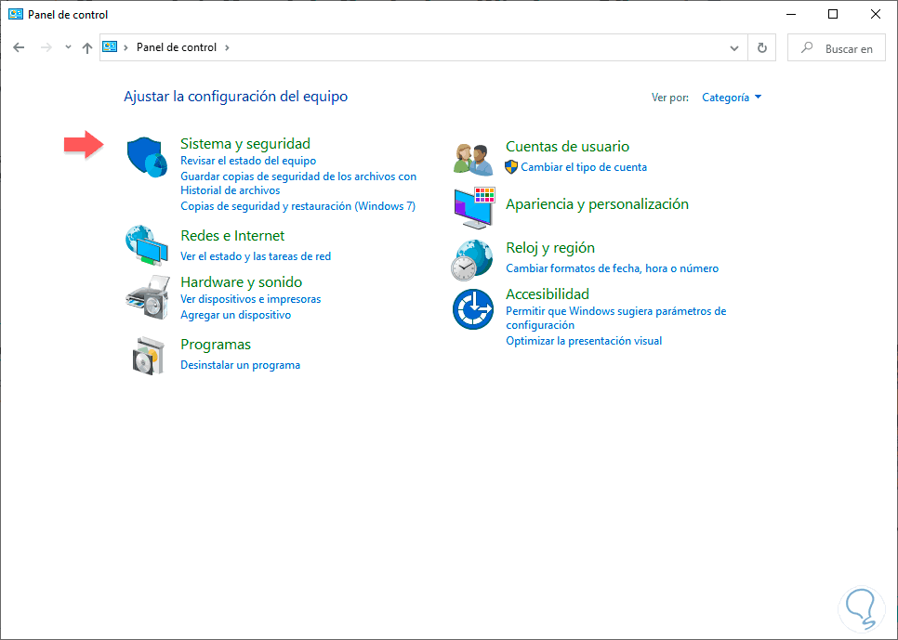Image resolution: width=898 pixels, height=640 pixels.
Task: Open Cuentas de usuario category
Action: coord(568,146)
